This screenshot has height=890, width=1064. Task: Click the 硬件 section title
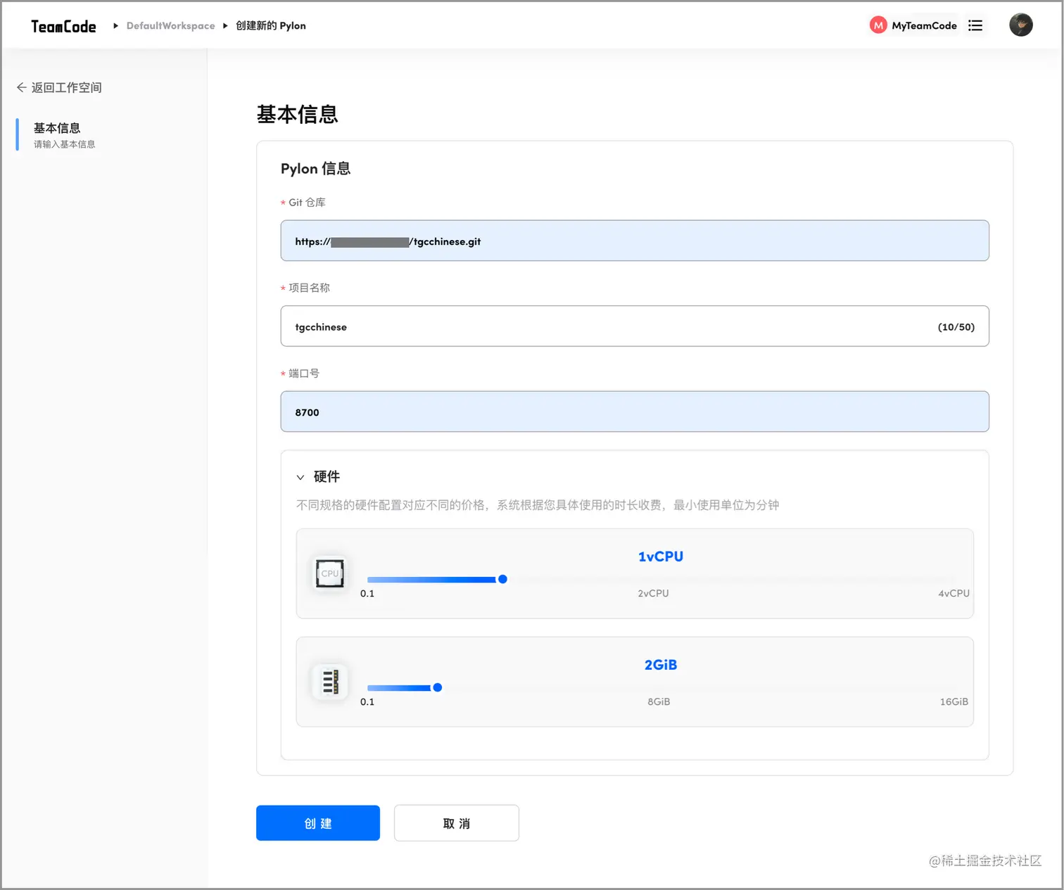327,476
